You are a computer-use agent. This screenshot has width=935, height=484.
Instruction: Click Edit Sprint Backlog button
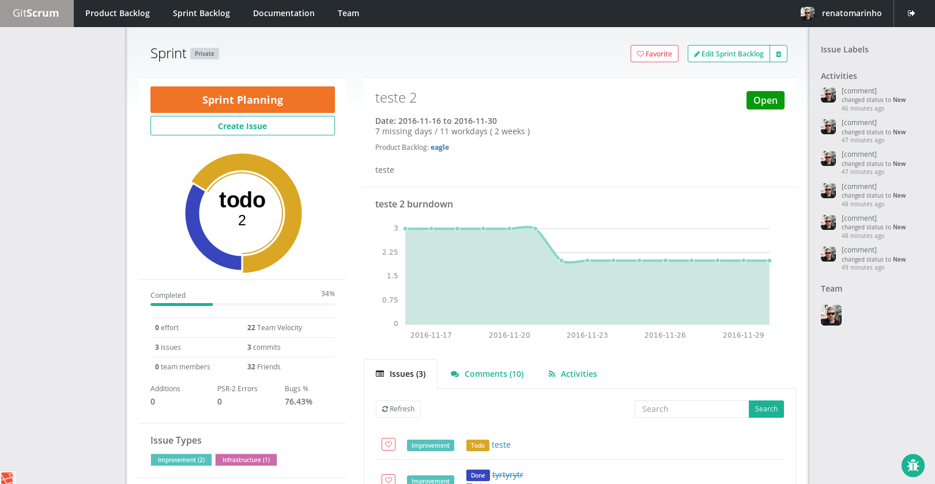tap(729, 54)
